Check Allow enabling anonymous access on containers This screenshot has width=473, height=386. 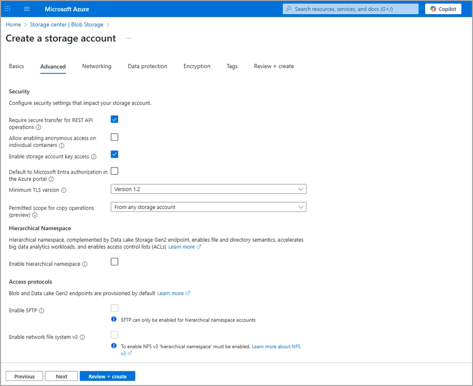pyautogui.click(x=114, y=137)
